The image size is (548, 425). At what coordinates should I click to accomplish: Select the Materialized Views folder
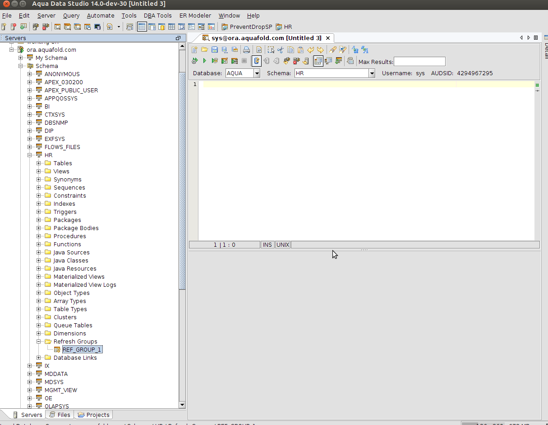79,276
